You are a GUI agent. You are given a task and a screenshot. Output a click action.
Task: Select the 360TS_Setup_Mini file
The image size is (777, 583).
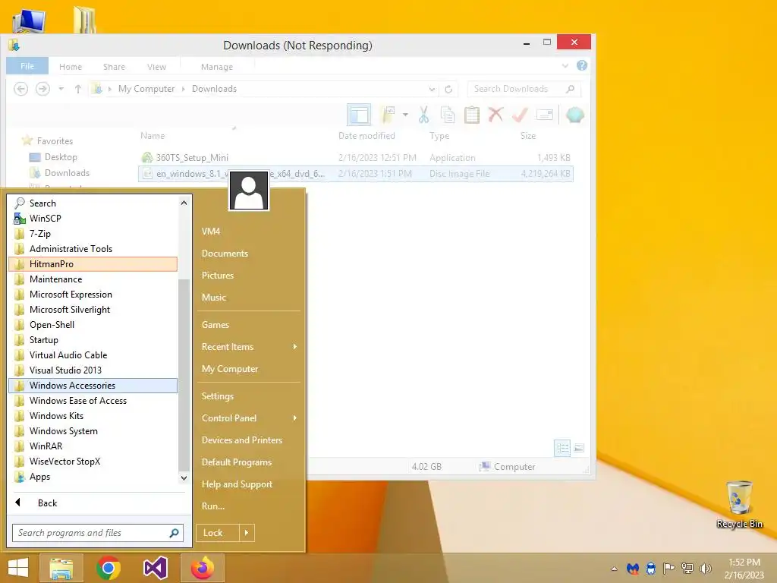coord(192,158)
